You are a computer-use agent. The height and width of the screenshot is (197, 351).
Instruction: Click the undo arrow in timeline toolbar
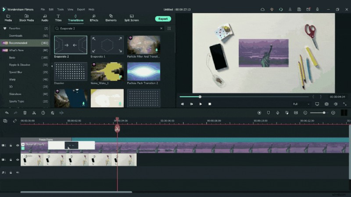(x=7, y=113)
